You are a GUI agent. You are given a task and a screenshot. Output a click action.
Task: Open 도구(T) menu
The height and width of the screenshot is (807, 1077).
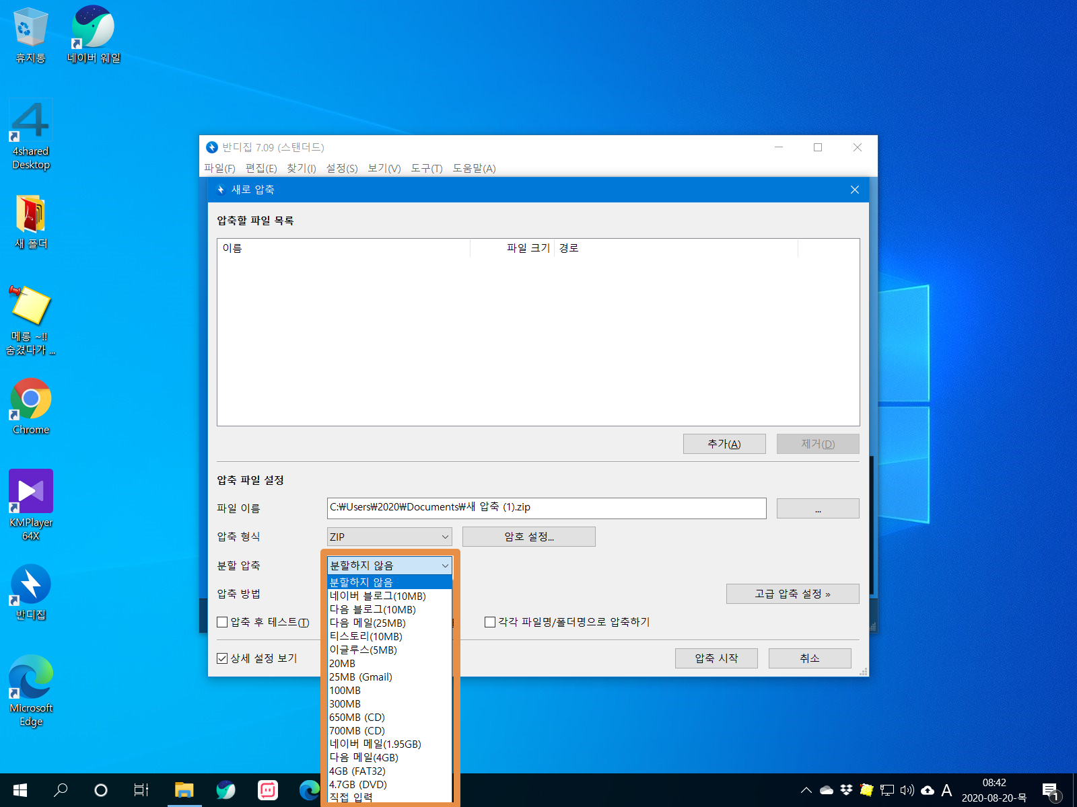tap(427, 168)
